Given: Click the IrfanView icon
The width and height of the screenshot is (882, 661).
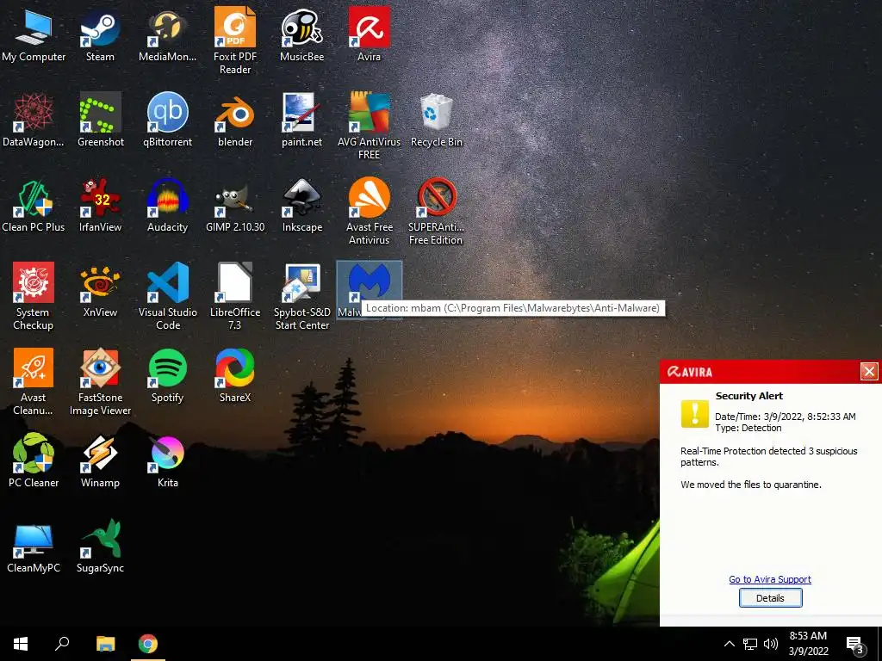Looking at the screenshot, I should 100,206.
